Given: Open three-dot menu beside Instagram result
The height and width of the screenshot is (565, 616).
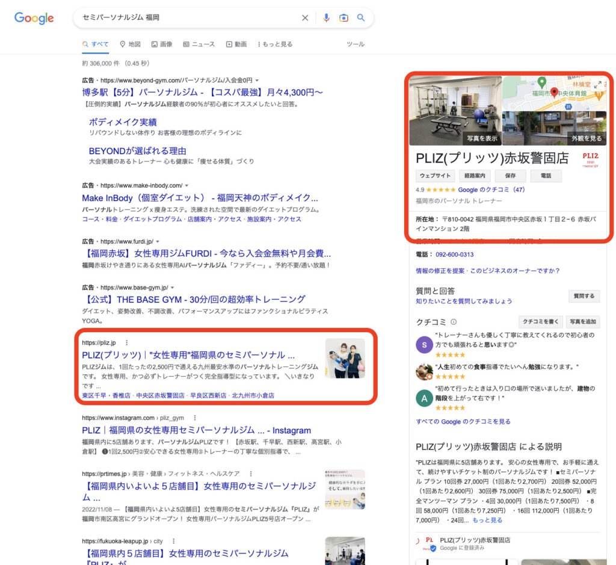Looking at the screenshot, I should 194,418.
